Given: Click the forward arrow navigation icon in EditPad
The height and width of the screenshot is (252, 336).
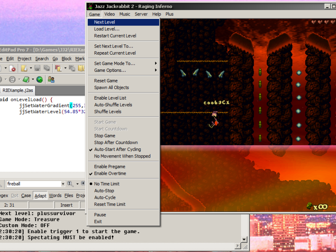Looking at the screenshot, I should pos(13,80).
